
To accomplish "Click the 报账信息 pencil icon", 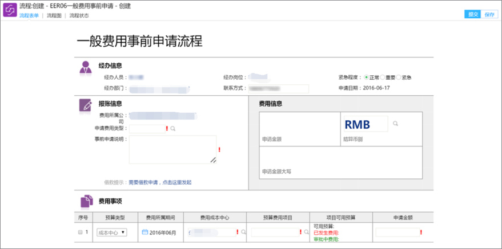I will (85, 105).
